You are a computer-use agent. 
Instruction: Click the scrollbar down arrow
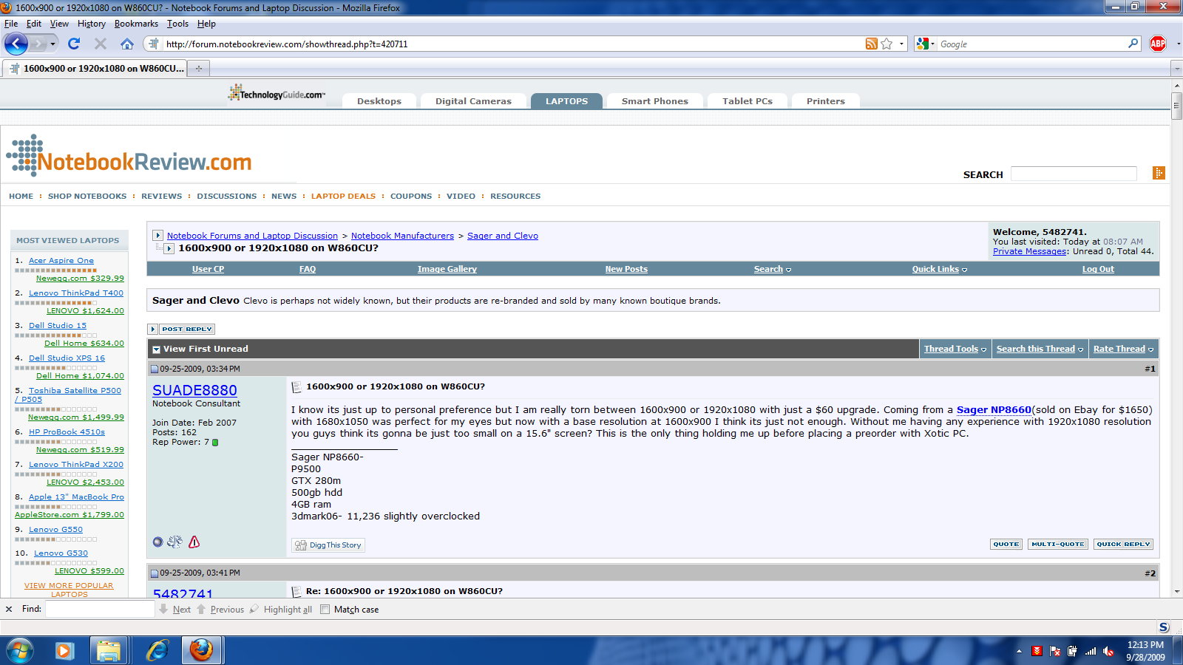[1176, 592]
